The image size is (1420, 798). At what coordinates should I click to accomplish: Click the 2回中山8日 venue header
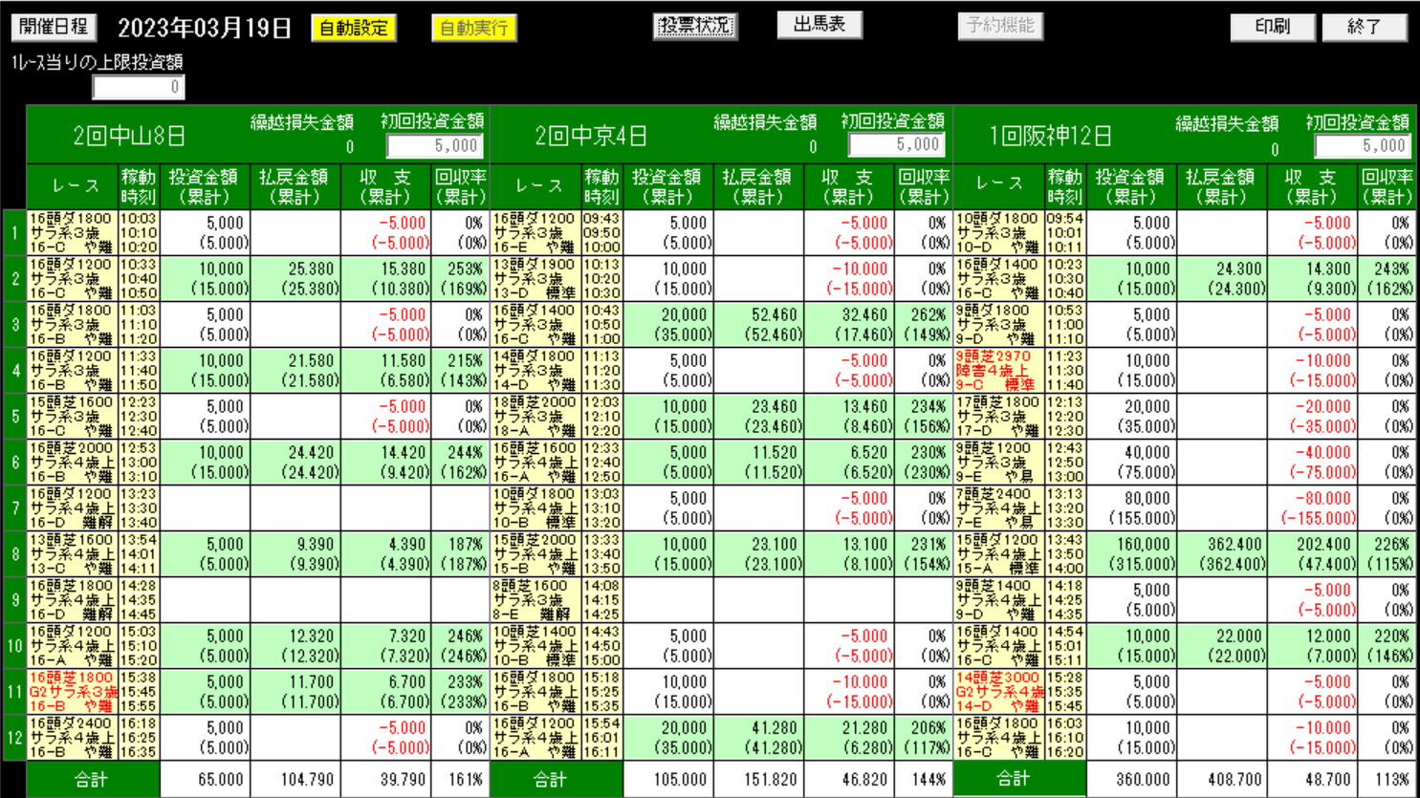click(129, 136)
